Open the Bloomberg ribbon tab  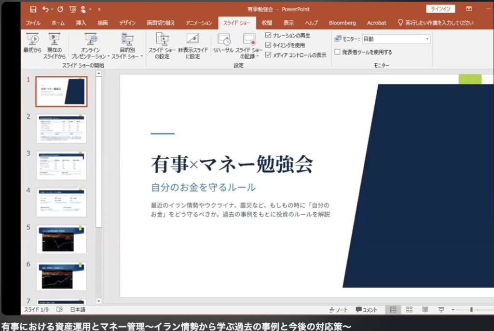342,23
